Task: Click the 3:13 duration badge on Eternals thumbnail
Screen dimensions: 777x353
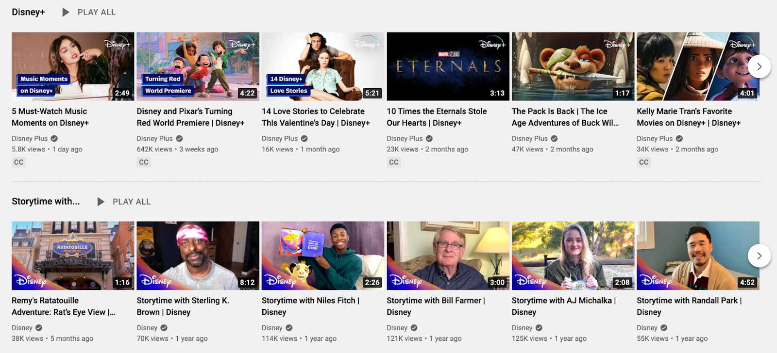Action: (497, 93)
